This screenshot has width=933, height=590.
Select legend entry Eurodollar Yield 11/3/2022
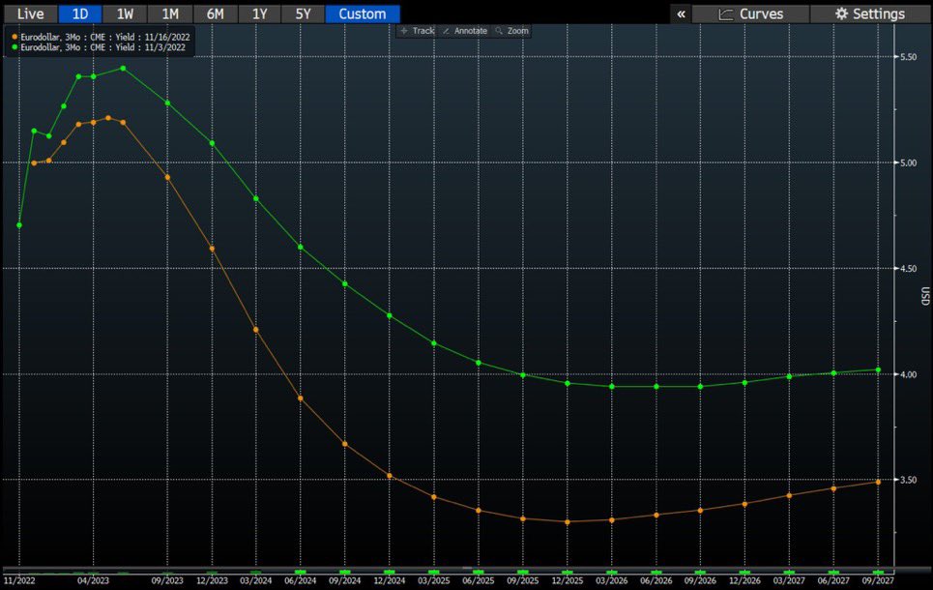pyautogui.click(x=99, y=47)
